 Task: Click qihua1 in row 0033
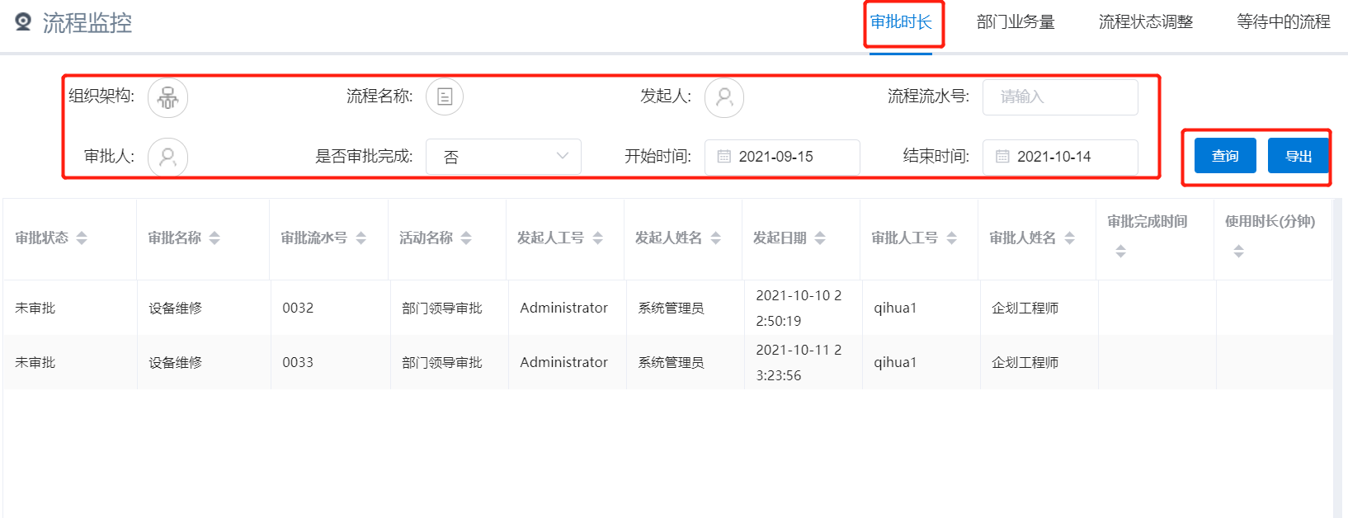point(895,362)
